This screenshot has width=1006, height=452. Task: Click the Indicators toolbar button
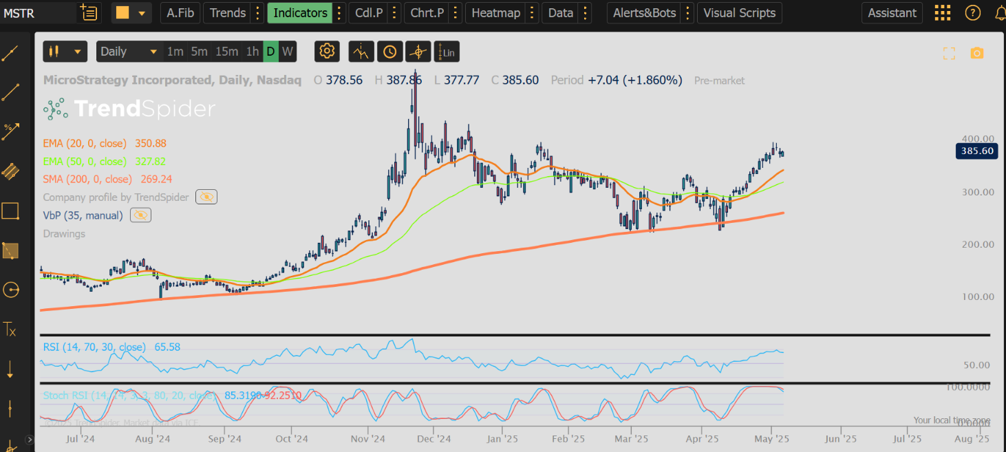pyautogui.click(x=300, y=12)
